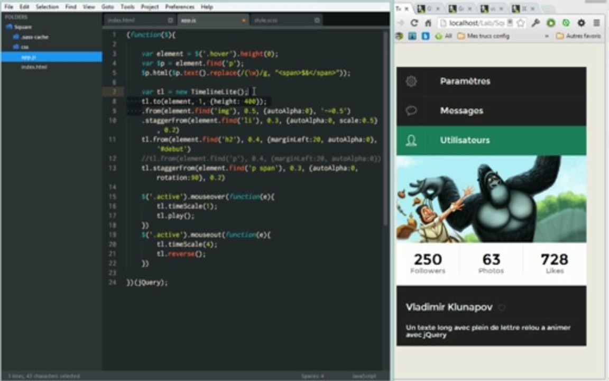This screenshot has height=381, width=609.
Task: Open a new browser tab
Action: pos(547,8)
